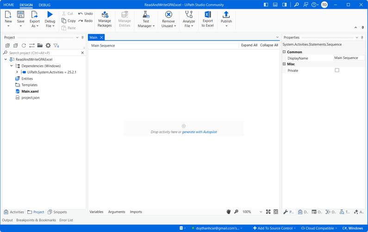Toggle the right panel layout icon
This screenshot has width=368, height=232.
pos(285,5)
